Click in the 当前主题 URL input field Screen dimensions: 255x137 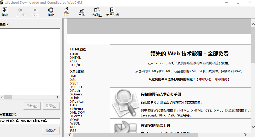[29, 121]
